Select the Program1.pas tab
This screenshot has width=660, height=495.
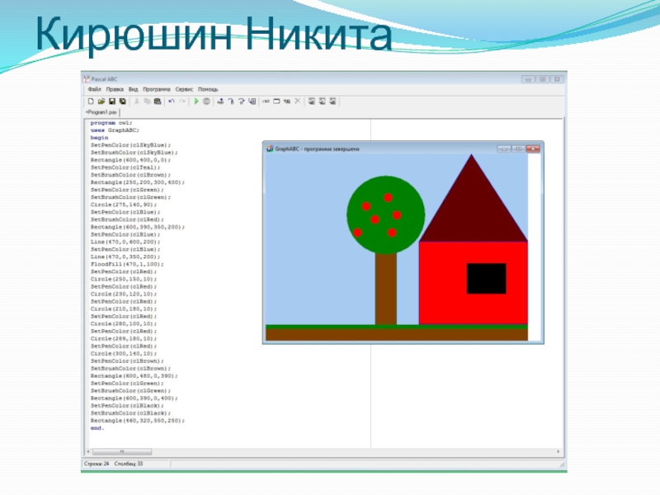coord(102,111)
